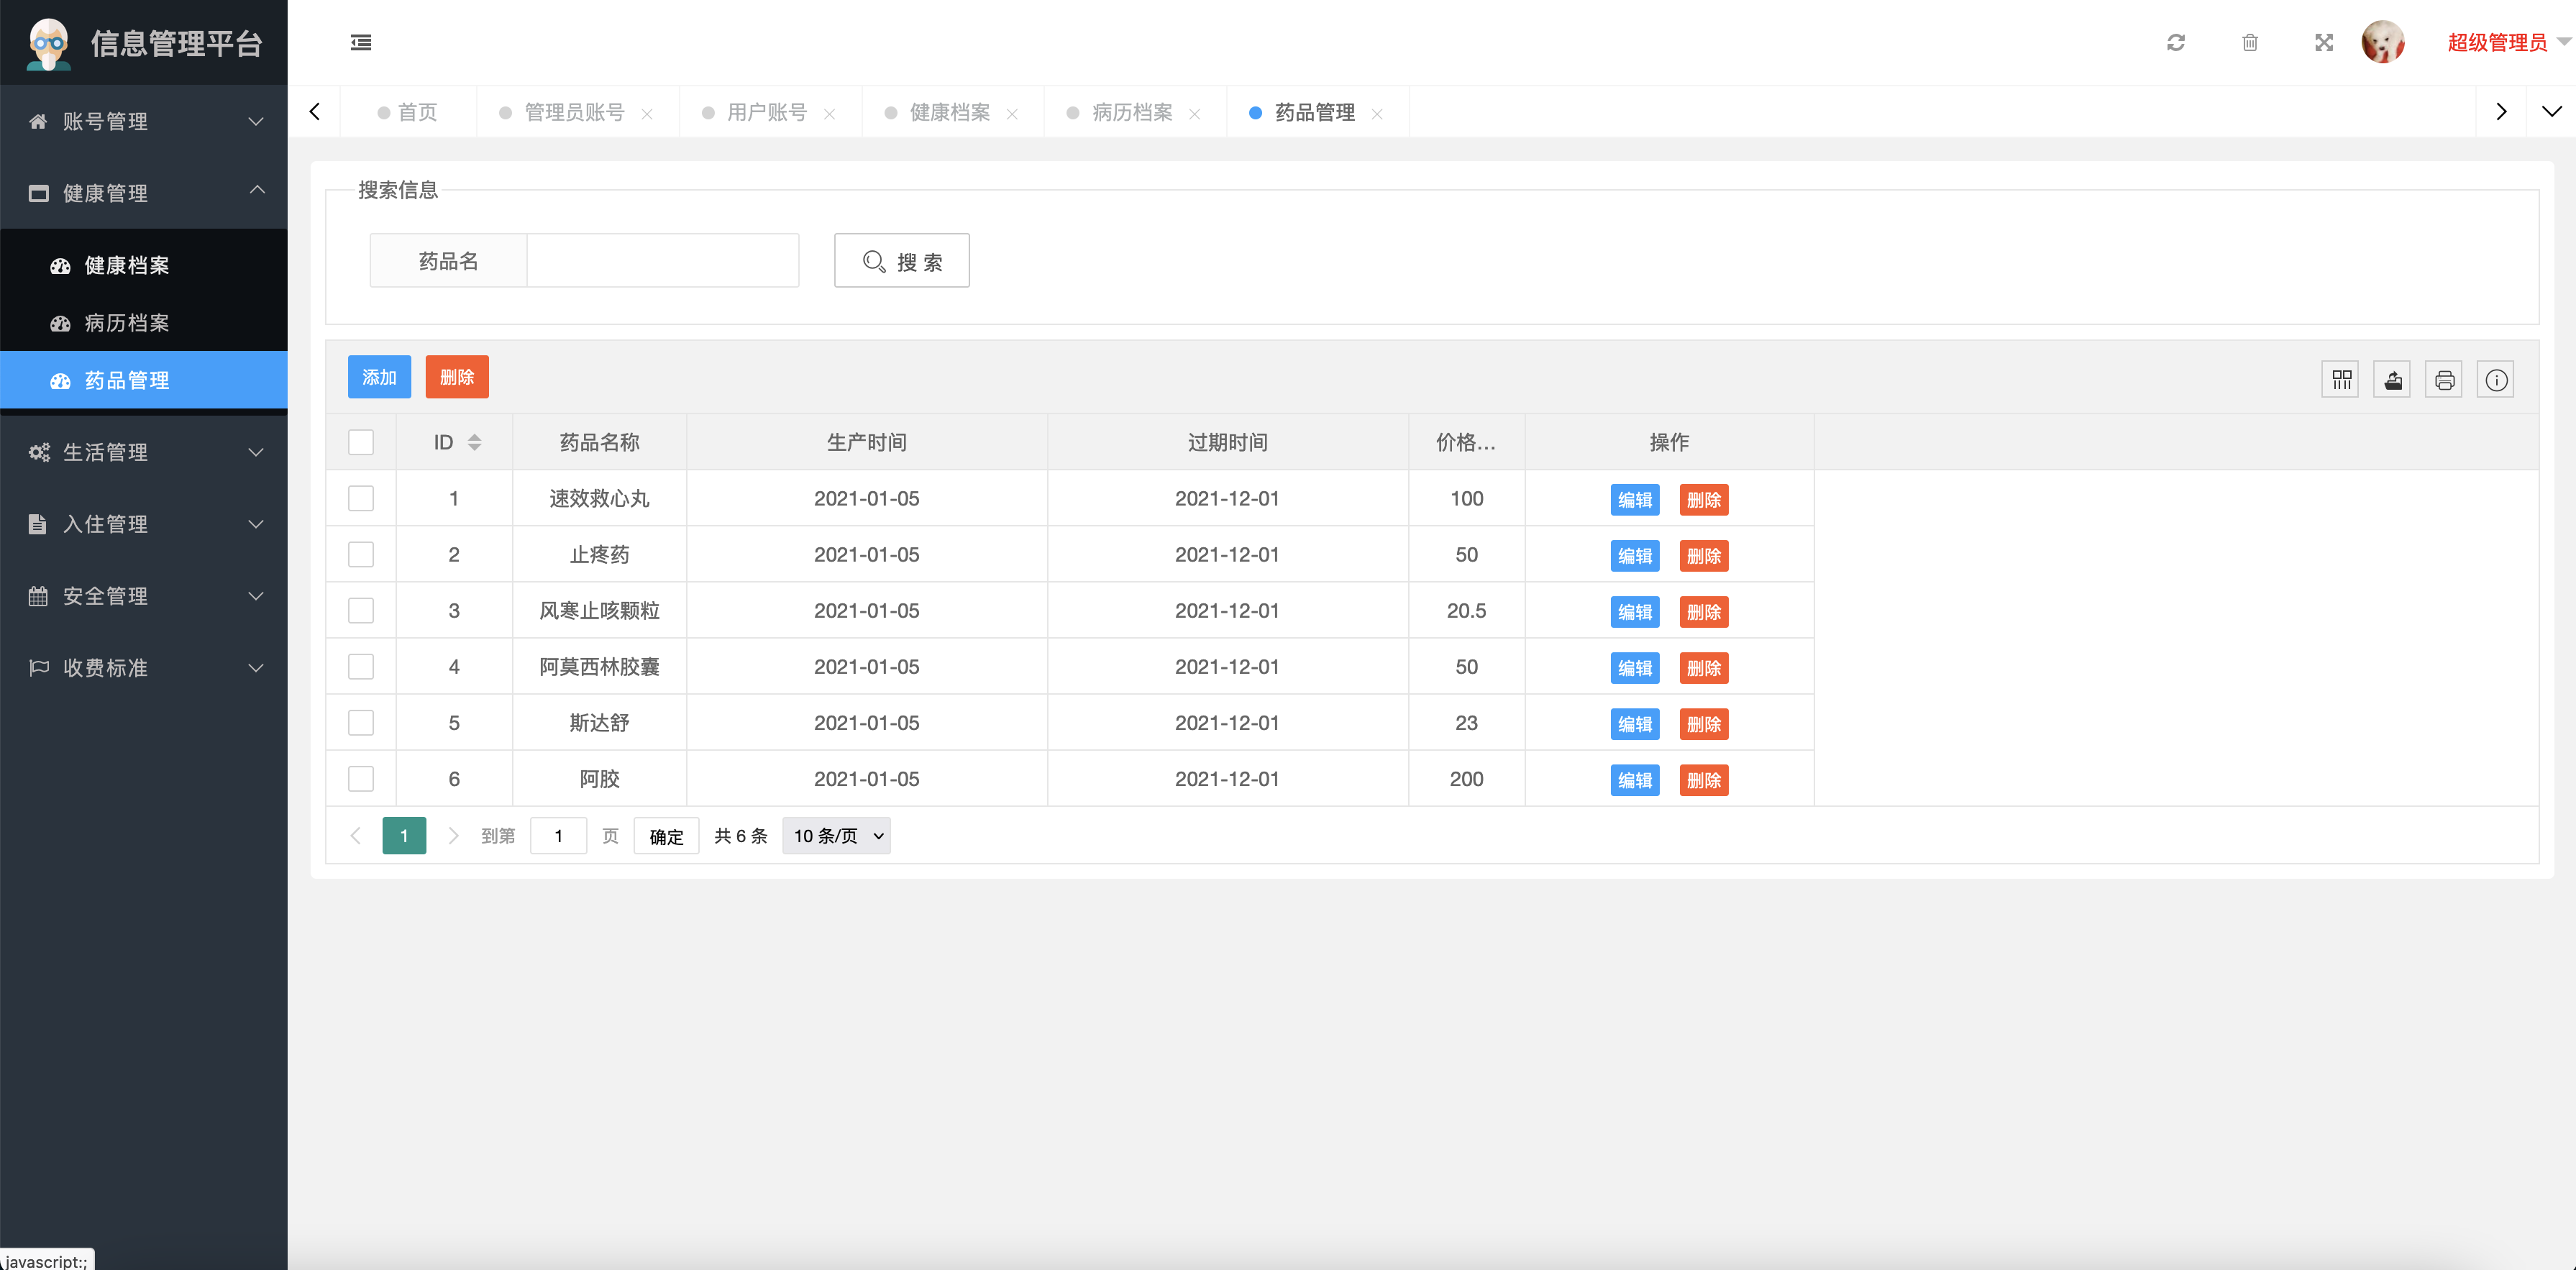Toggle fullscreen with the expand icon
2576x1270 pixels.
point(2323,42)
